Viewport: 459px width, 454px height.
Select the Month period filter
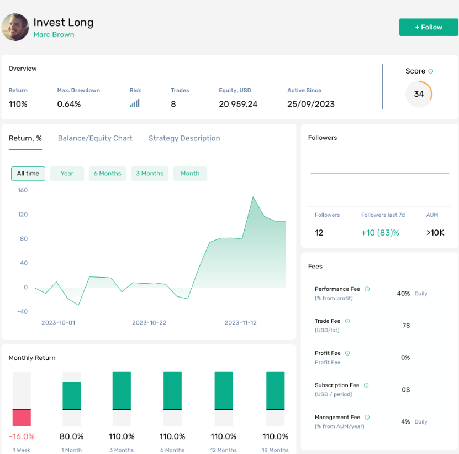pyautogui.click(x=190, y=173)
